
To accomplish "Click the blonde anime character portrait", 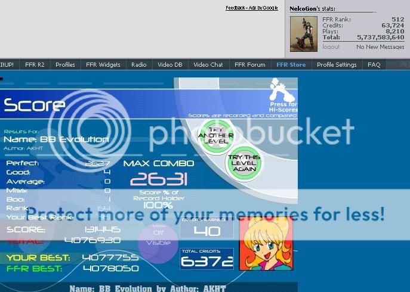I will point(266,243).
